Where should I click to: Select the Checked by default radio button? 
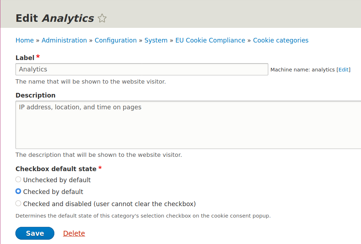coord(18,191)
